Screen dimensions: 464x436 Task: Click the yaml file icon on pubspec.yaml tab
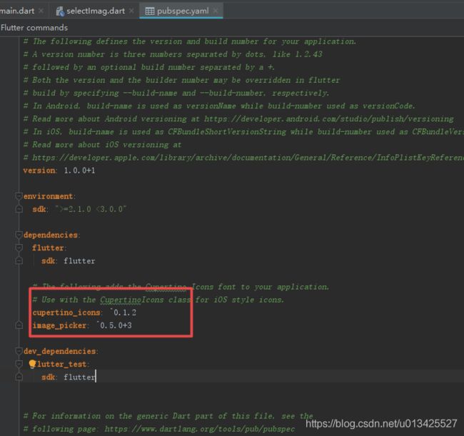(150, 11)
